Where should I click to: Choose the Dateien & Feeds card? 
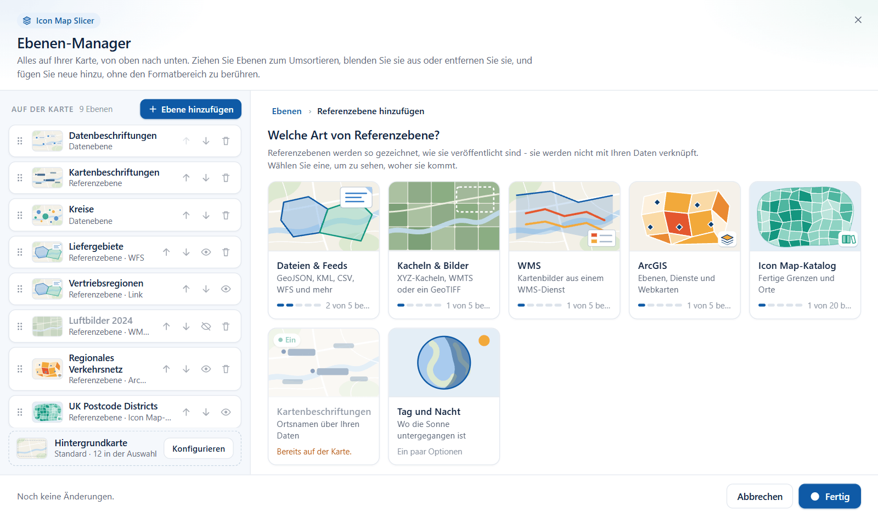324,250
